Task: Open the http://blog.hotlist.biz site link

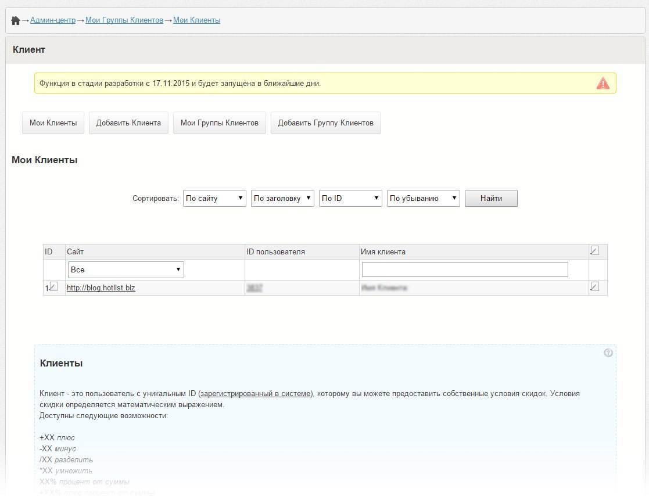Action: pos(101,287)
